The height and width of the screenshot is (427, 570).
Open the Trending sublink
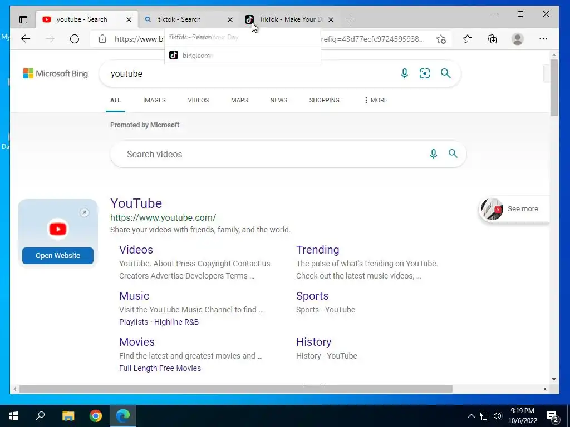(x=317, y=250)
